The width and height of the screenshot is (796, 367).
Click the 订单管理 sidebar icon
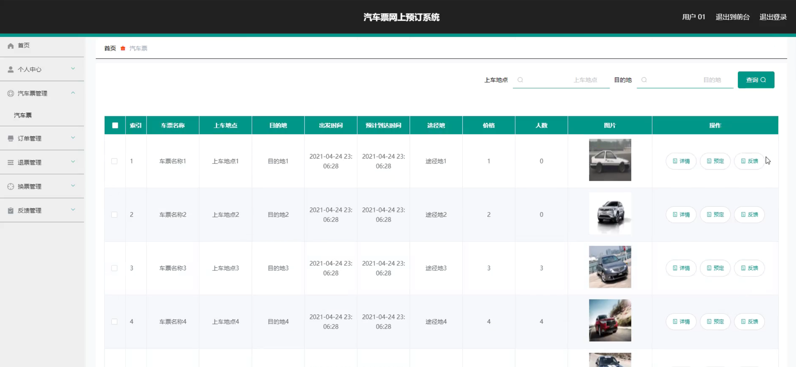point(10,138)
